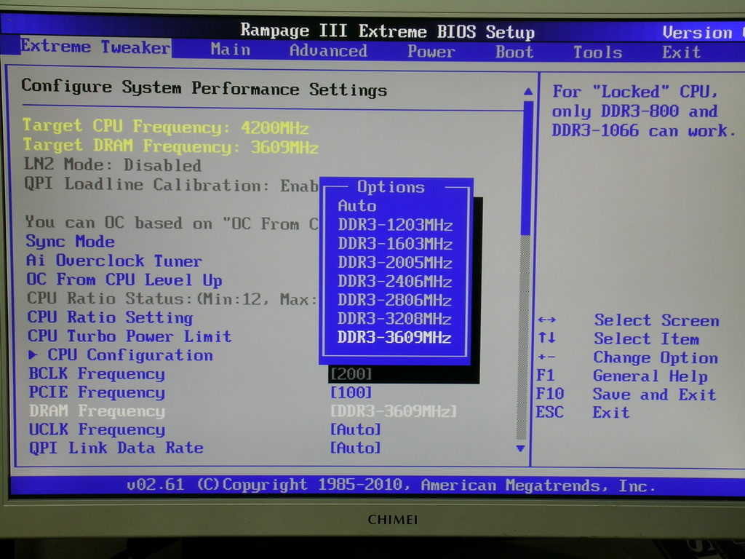Image resolution: width=745 pixels, height=559 pixels.
Task: Choose DDR3-3208MHz option
Action: point(395,319)
